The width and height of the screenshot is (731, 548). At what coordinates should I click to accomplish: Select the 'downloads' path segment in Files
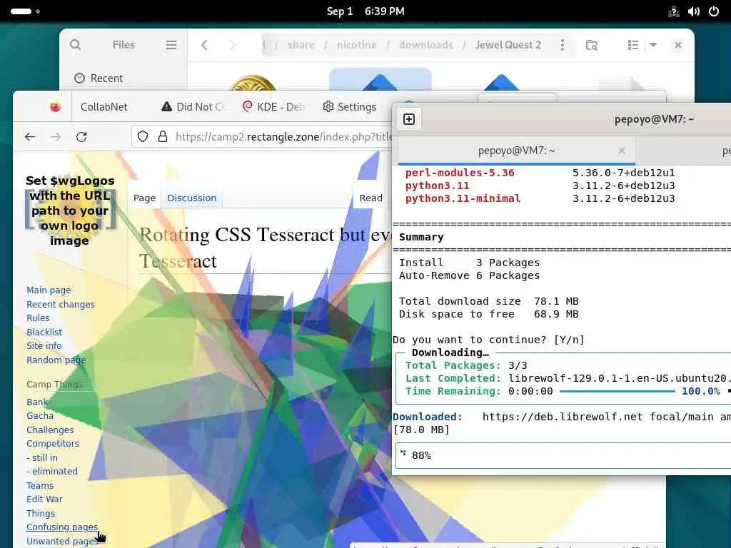coord(426,45)
